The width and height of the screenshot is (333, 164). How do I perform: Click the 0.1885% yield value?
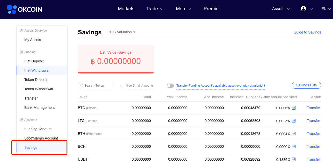pyautogui.click(x=283, y=160)
